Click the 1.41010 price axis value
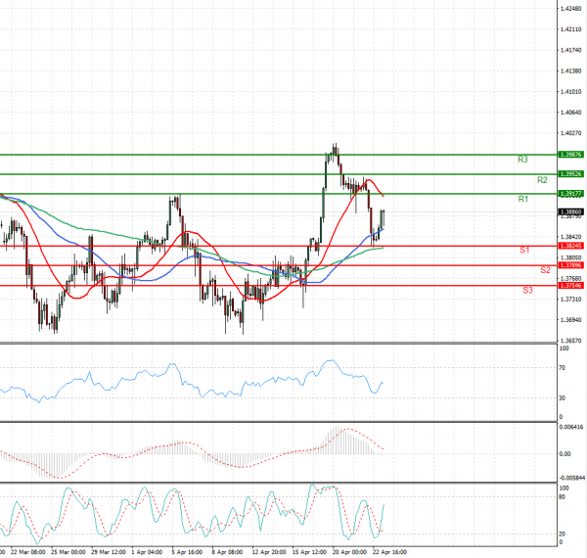Screen dimensions: 587x558 pos(571,92)
